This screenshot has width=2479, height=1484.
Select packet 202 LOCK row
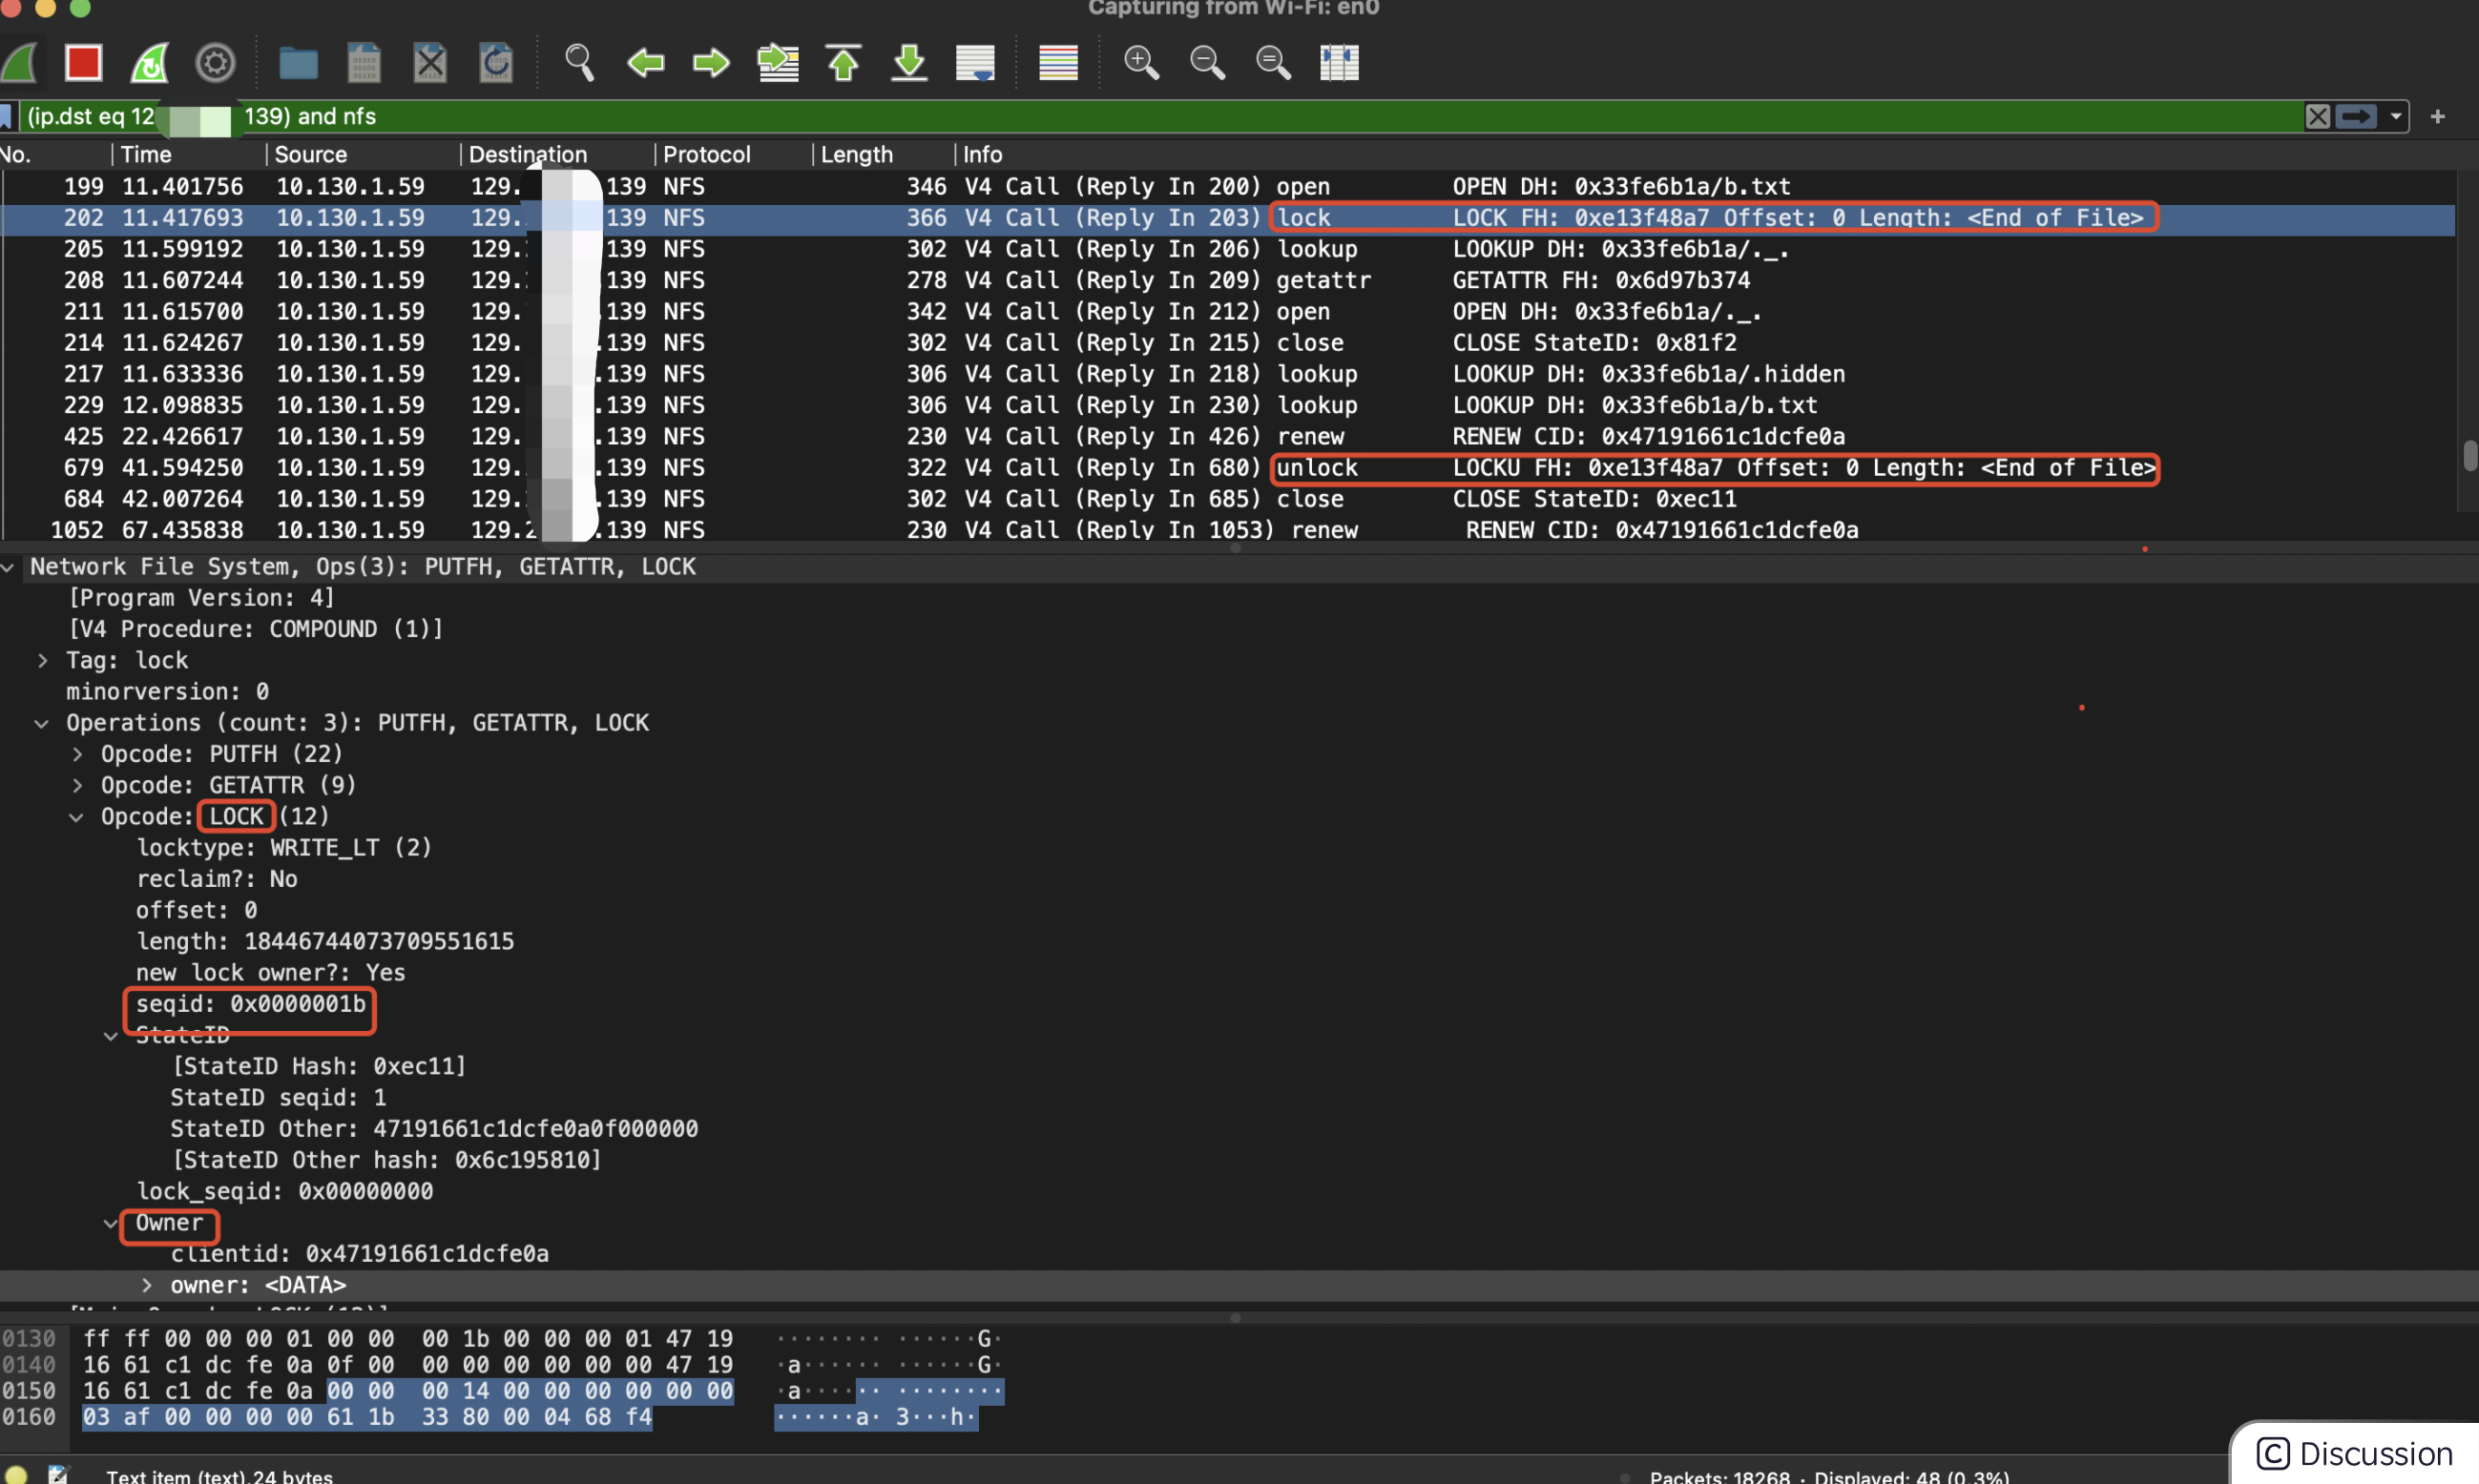(1227, 218)
